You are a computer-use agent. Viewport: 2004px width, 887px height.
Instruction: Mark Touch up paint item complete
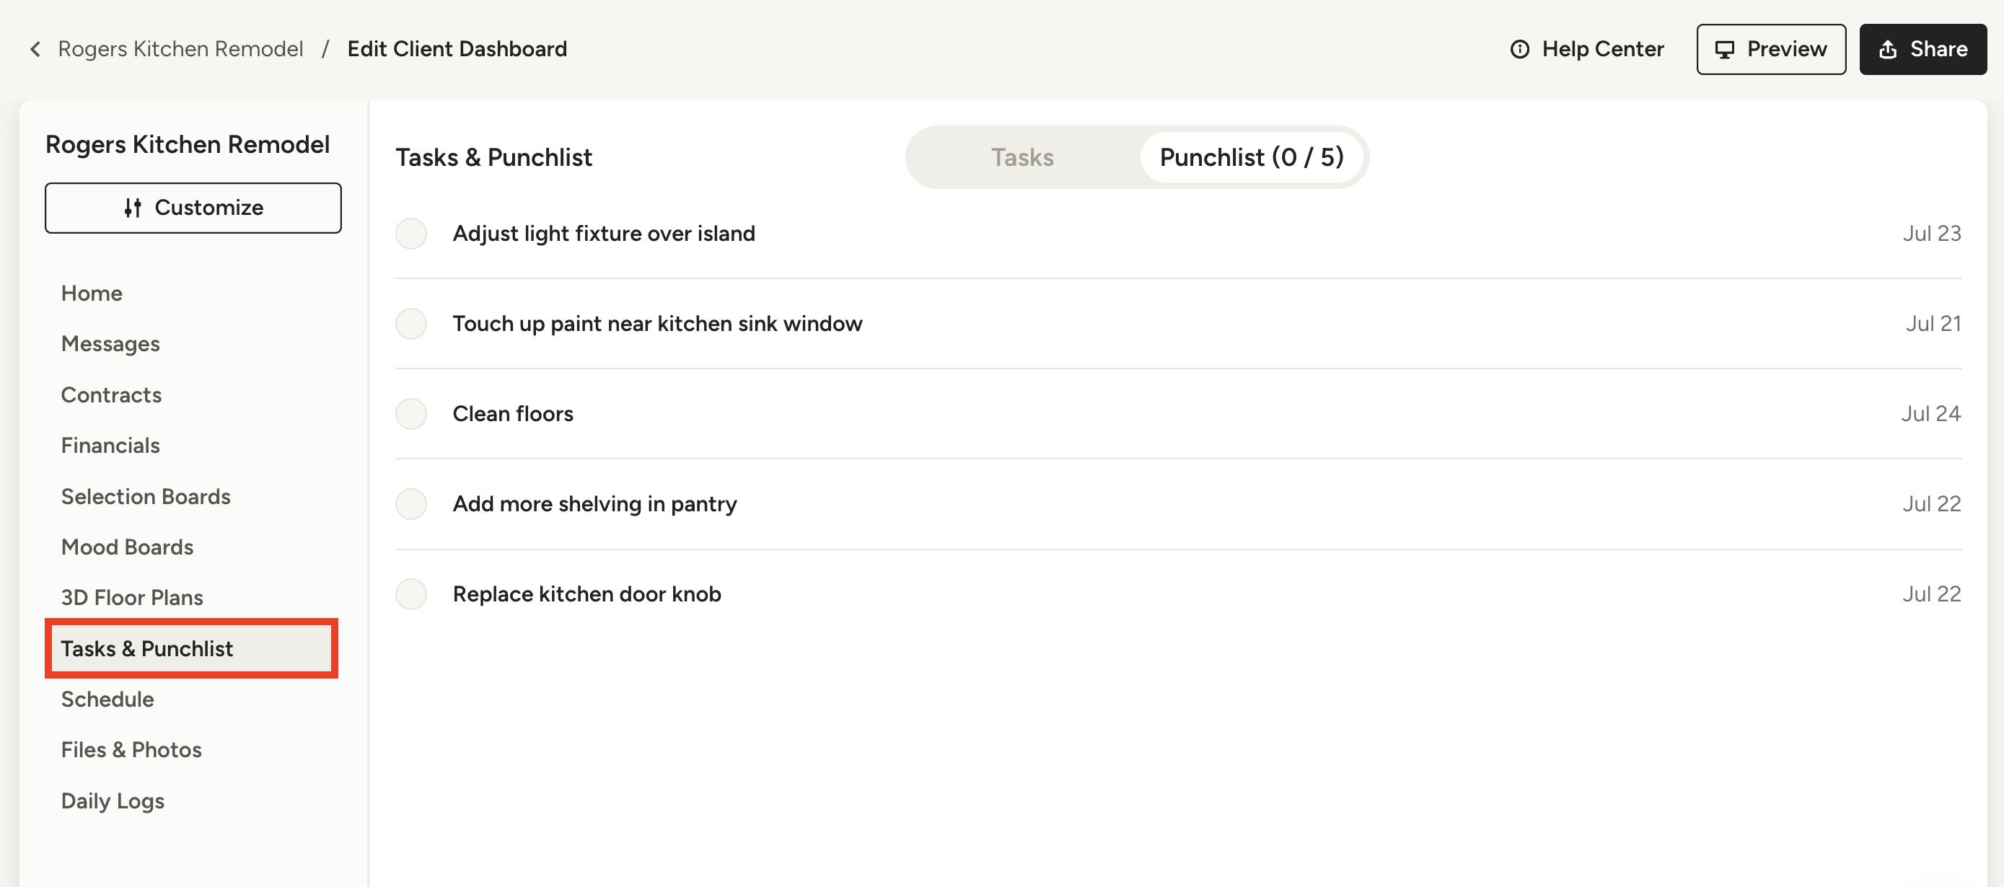[x=410, y=323]
